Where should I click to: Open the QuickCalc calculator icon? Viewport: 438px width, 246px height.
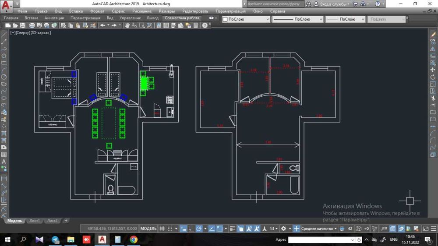point(196,25)
